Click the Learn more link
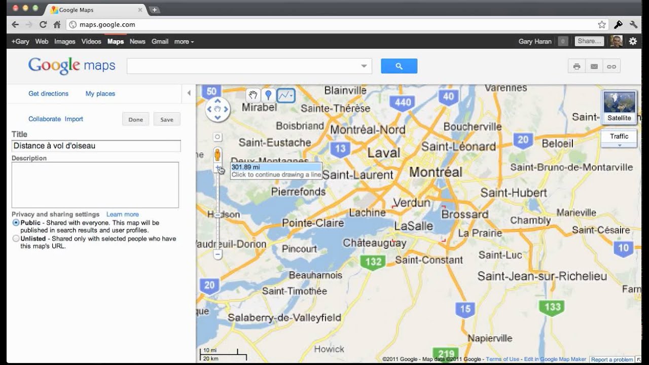Viewport: 649px width, 365px height. 122,214
